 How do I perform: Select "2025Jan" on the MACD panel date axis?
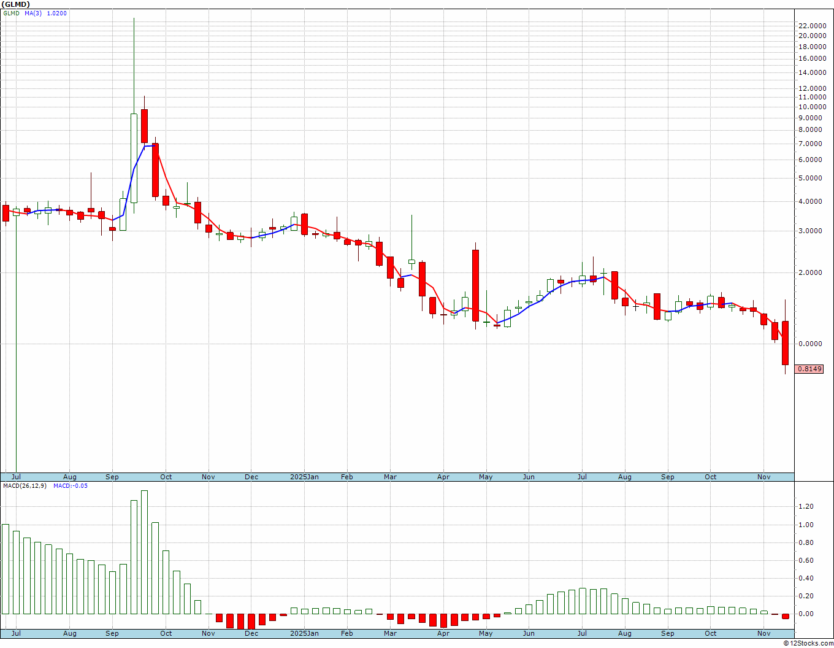304,633
